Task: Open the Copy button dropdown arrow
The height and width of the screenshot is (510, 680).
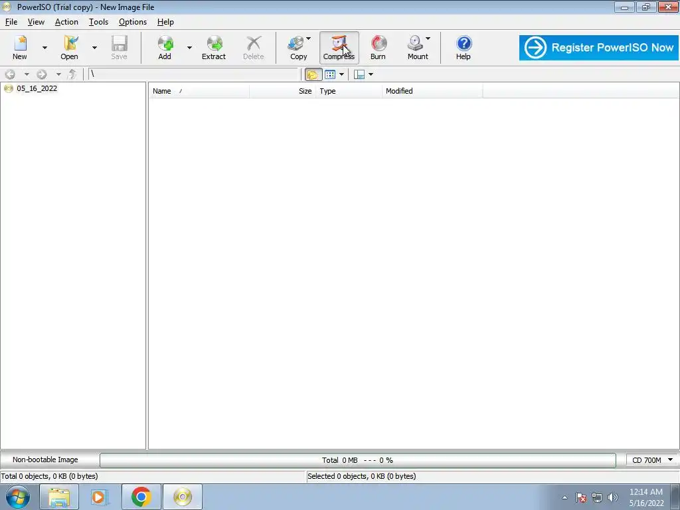Action: coord(308,39)
